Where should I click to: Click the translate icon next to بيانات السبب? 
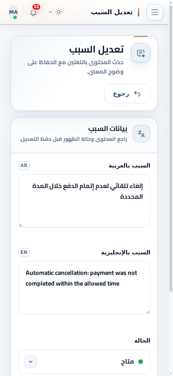pos(142,134)
